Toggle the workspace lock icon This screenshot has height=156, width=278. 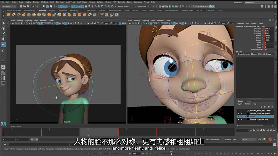(275, 3)
